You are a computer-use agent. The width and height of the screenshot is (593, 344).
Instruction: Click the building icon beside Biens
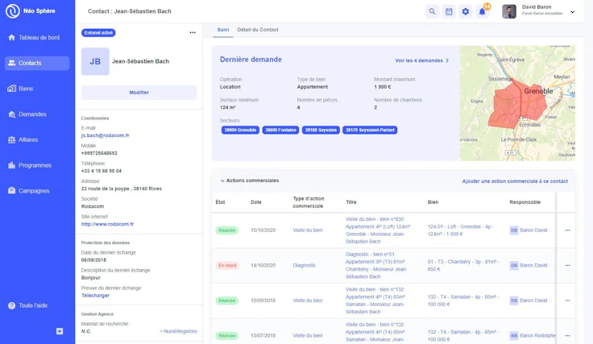(12, 89)
